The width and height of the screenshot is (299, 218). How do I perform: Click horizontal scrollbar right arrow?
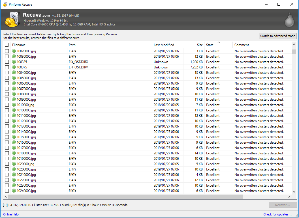click(289, 197)
